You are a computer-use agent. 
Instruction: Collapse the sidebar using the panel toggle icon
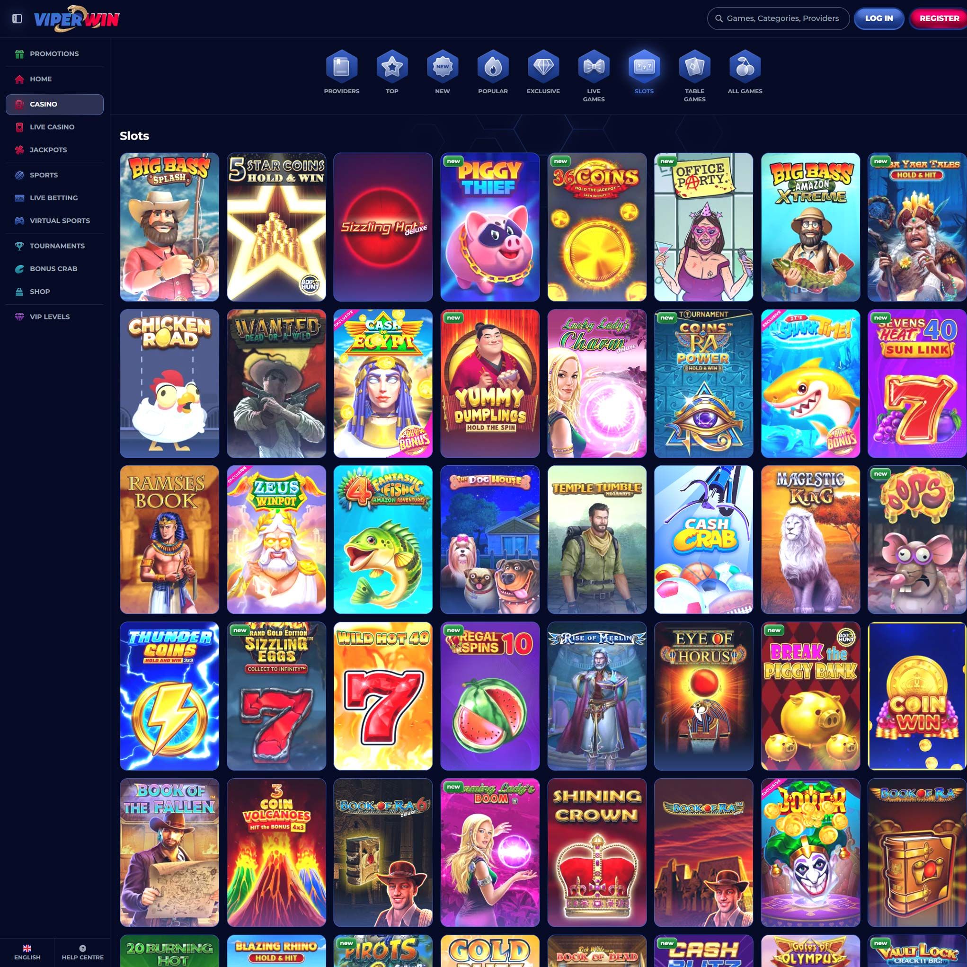(x=17, y=18)
